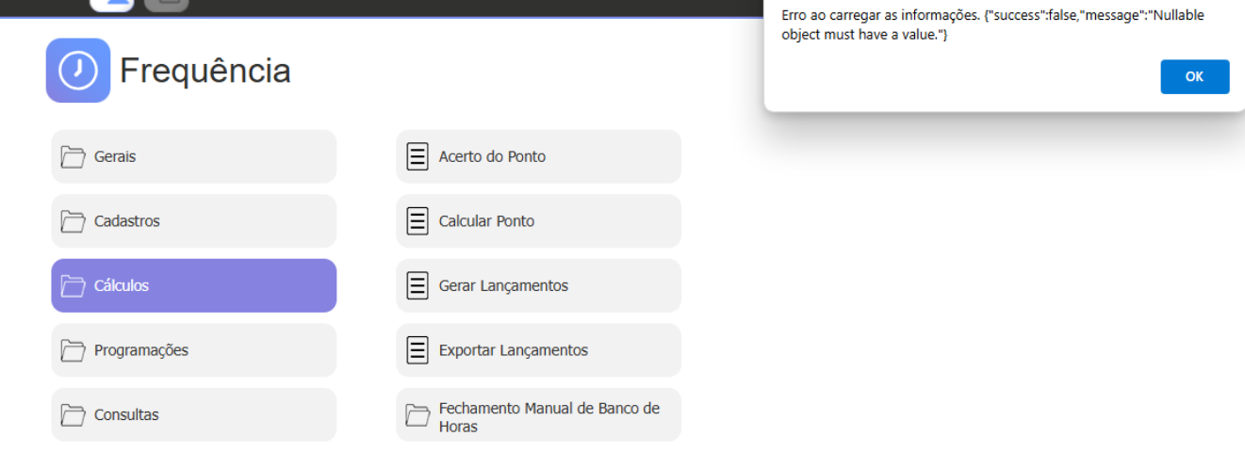Click the folder icon beside Gerais

[74, 156]
